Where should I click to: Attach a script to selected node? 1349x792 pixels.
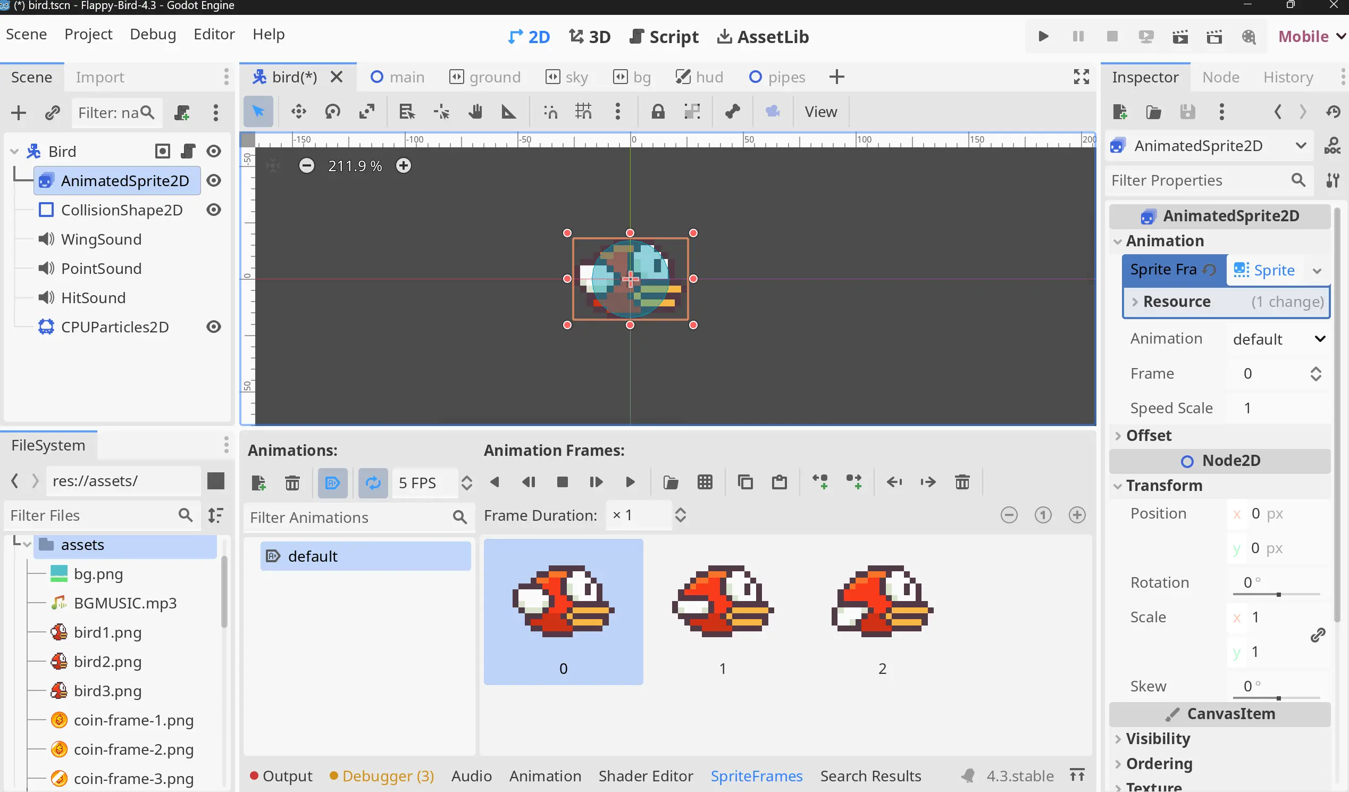pos(182,113)
